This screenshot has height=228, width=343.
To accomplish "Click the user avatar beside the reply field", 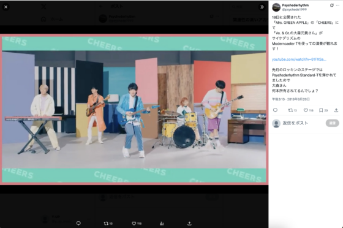I will click(x=276, y=123).
